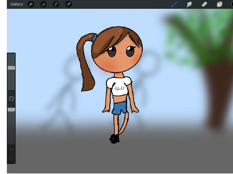
Task: Activate the Selection S-shaped tool
Action: [56, 4]
